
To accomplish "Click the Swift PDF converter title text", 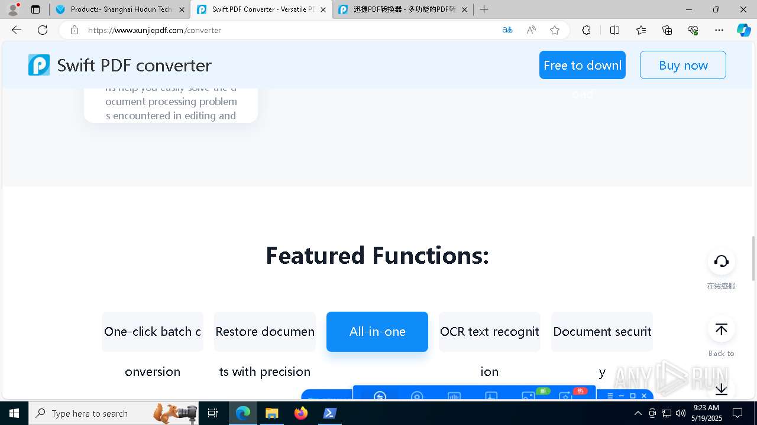I will click(134, 65).
